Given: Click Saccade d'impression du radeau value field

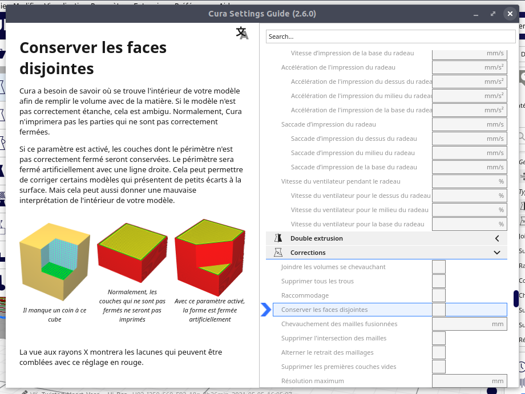Looking at the screenshot, I should point(470,124).
